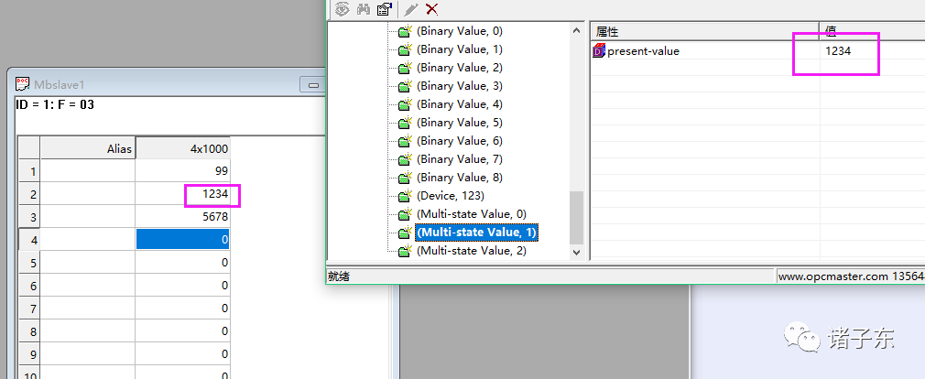Select the present-value property row
The width and height of the screenshot is (925, 379).
(757, 51)
